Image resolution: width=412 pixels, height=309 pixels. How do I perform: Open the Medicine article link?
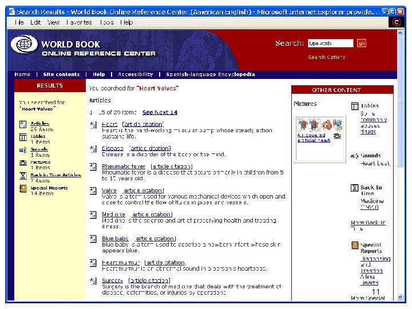(113, 215)
